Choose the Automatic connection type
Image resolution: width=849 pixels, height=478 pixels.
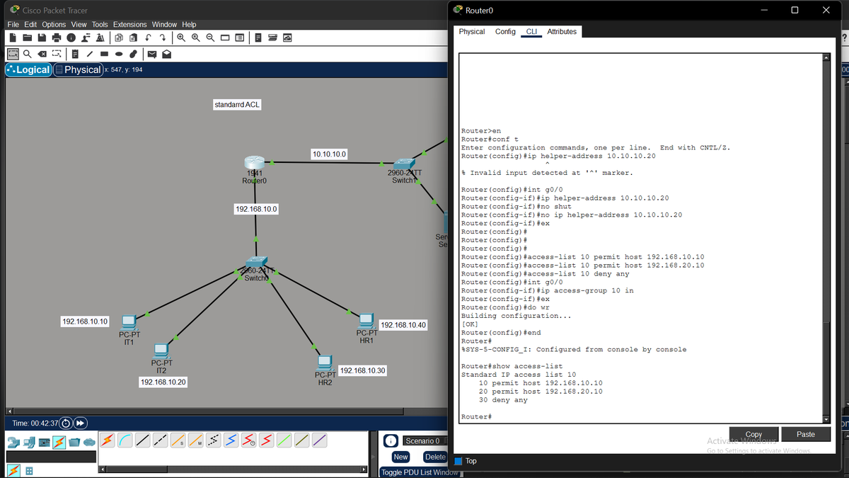pos(106,440)
